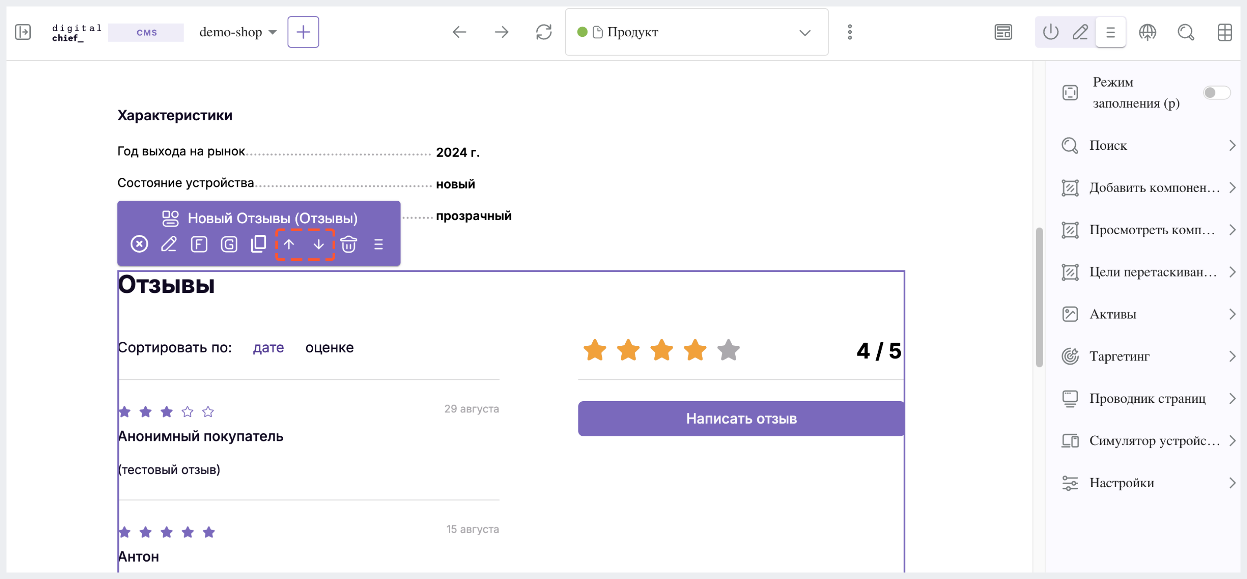Move the component down

[x=319, y=244]
